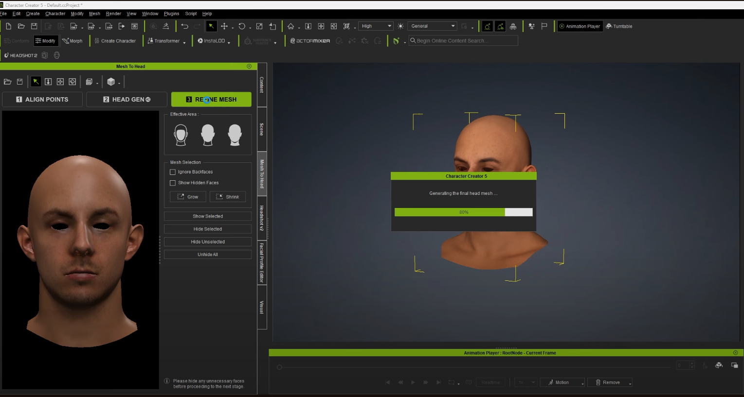Screen dimensions: 744x397
Task: Click the Undo arrow icon
Action: point(184,26)
